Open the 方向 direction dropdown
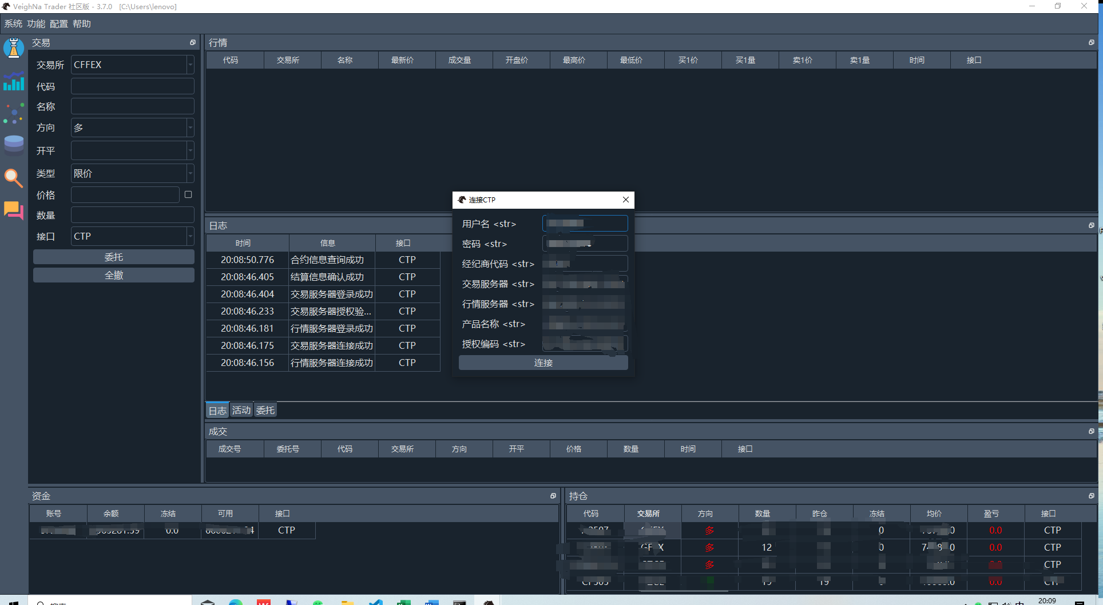The height and width of the screenshot is (605, 1103). tap(190, 128)
